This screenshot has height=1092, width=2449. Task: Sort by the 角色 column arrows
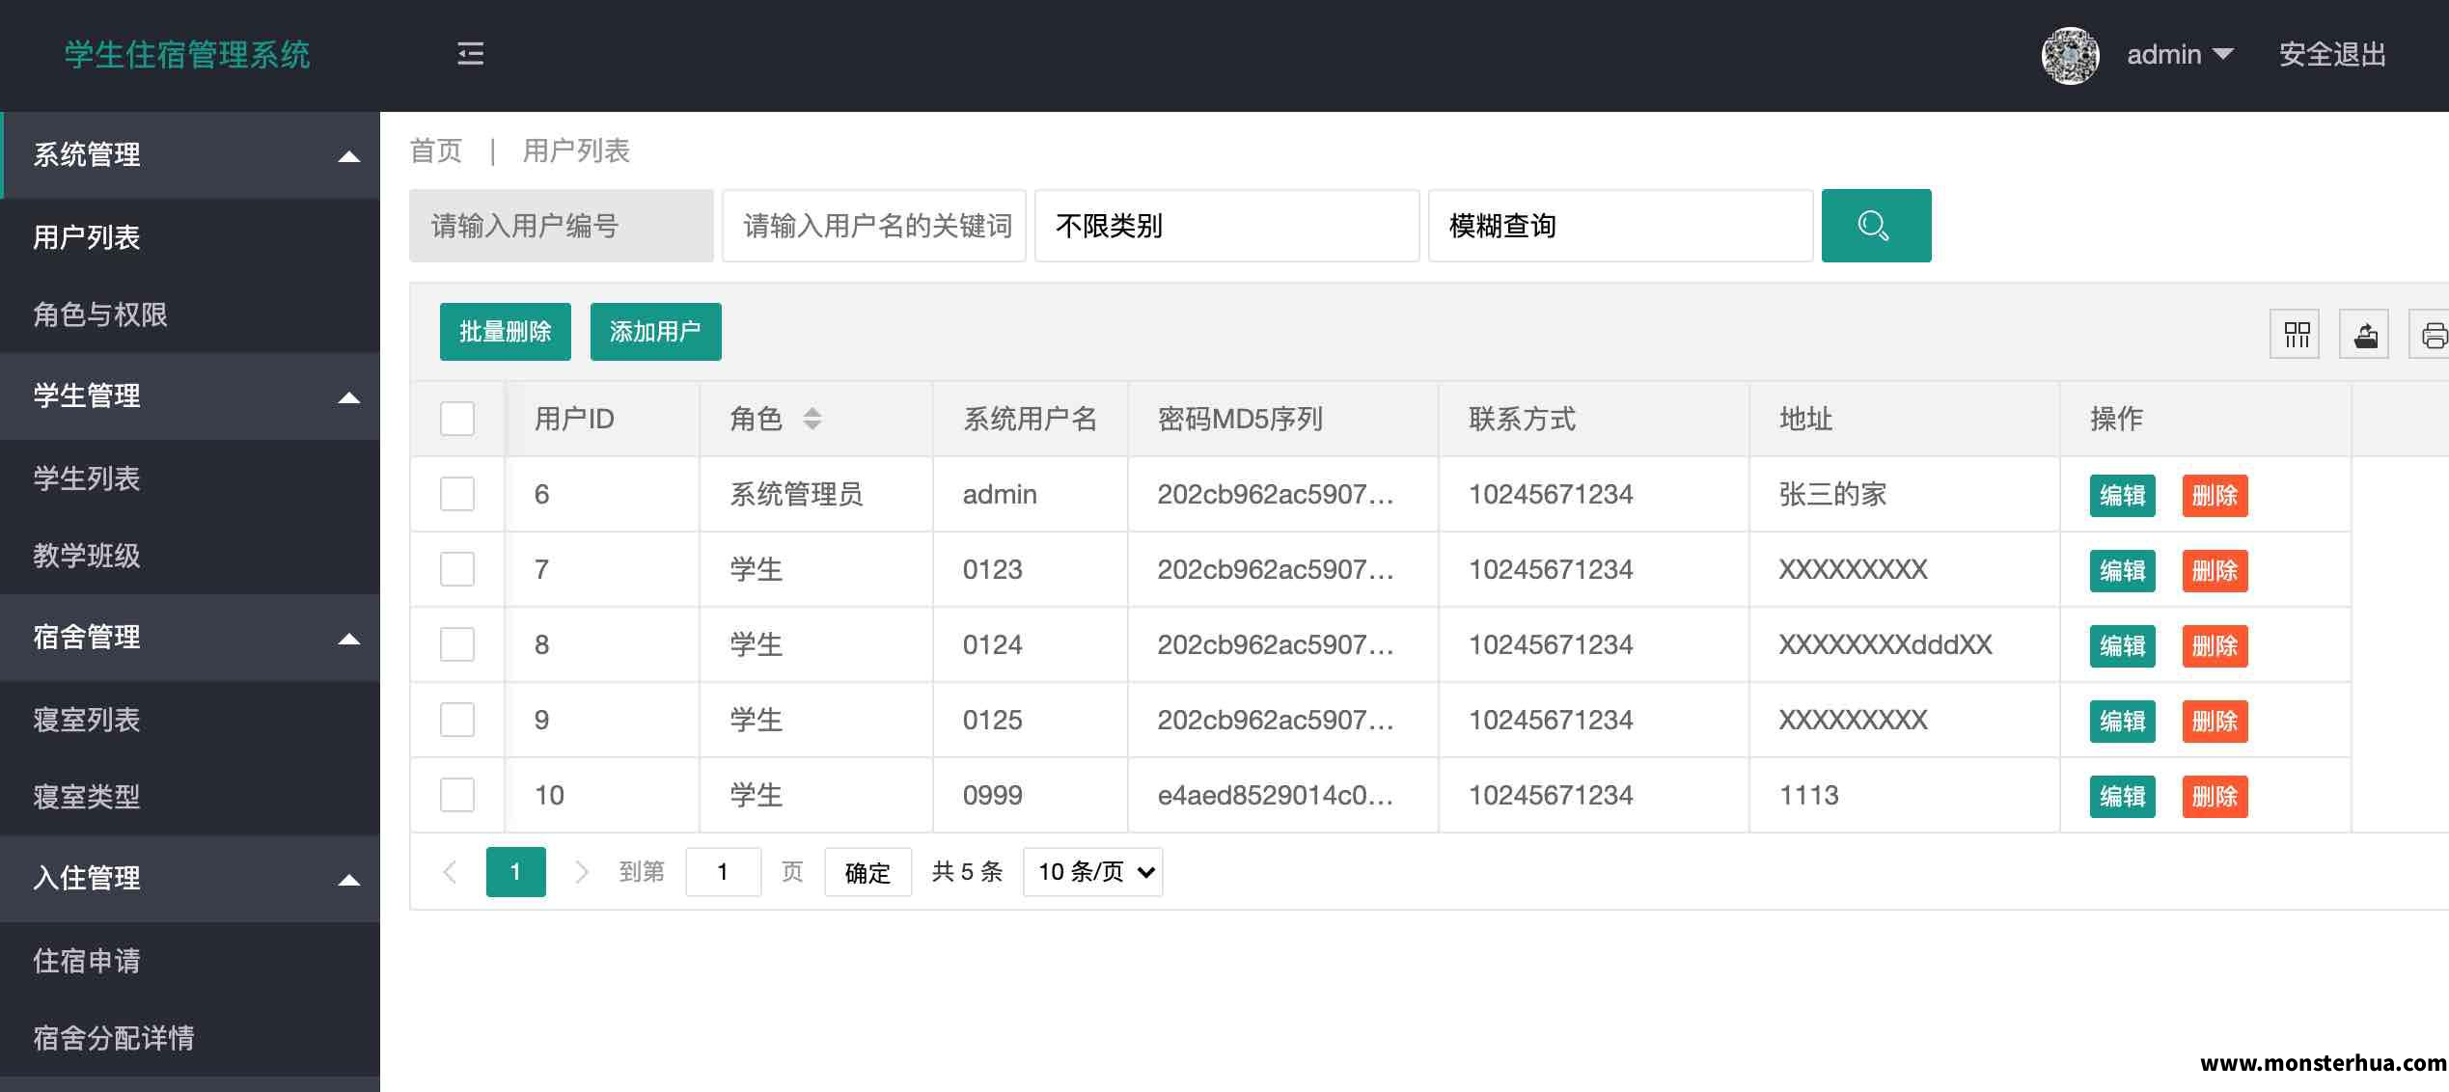click(x=812, y=419)
